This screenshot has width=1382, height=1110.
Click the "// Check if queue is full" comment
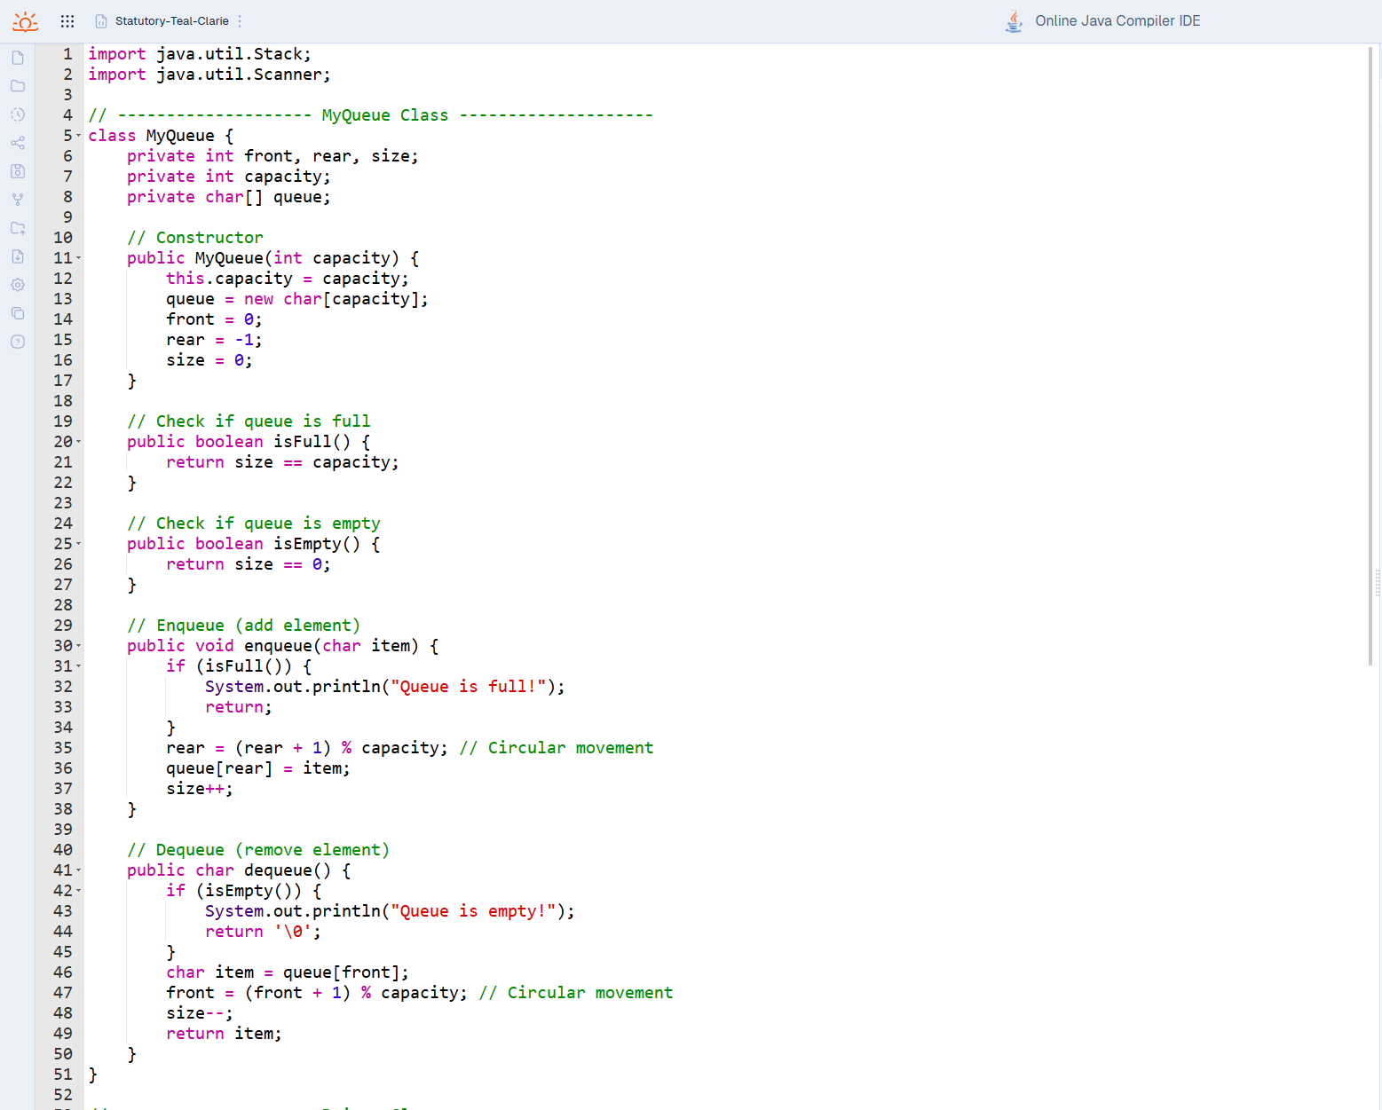(x=249, y=421)
